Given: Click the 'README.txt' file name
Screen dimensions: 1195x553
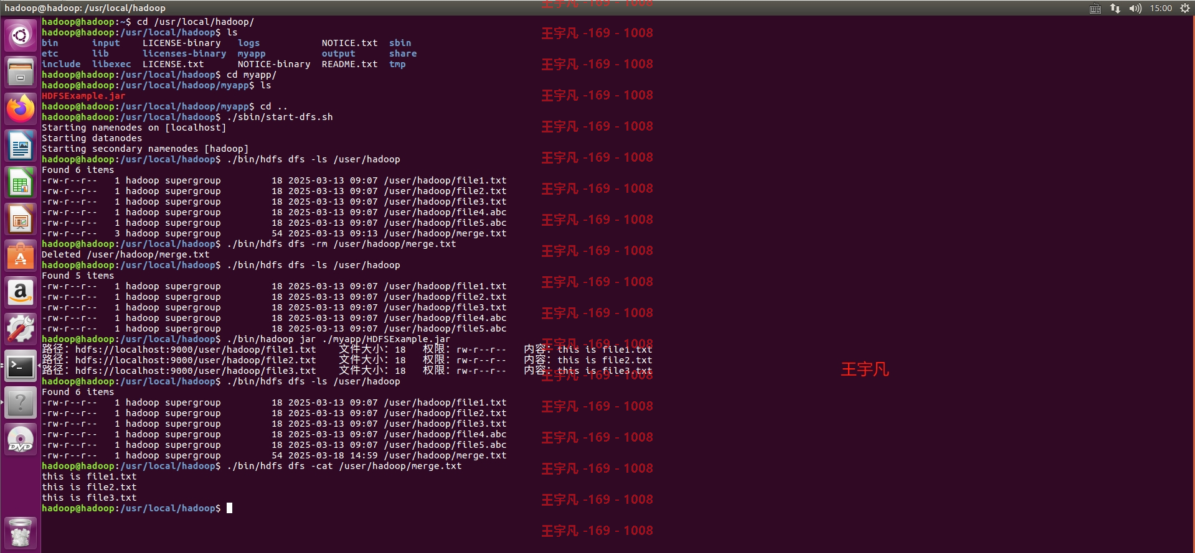Looking at the screenshot, I should [x=349, y=64].
